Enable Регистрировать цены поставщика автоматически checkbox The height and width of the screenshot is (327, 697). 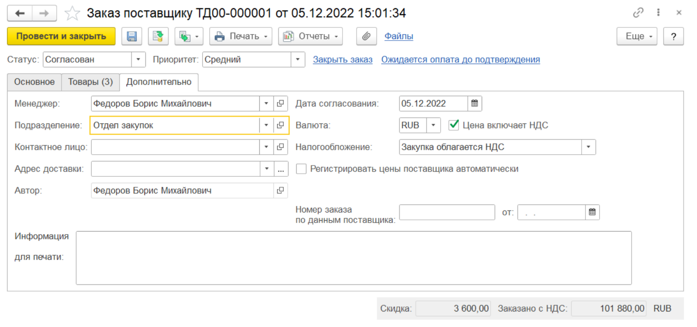pyautogui.click(x=301, y=169)
